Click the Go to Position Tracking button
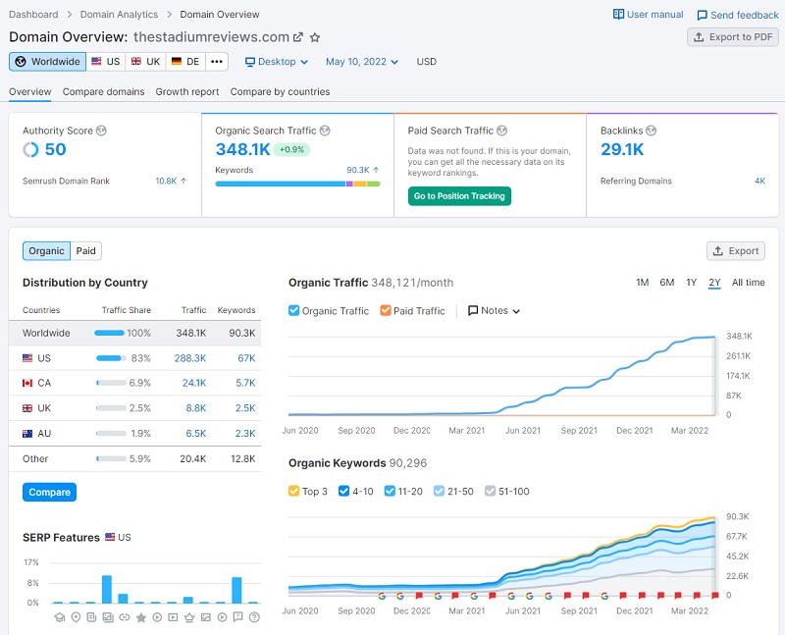Screen dimensions: 785x635 coord(459,196)
